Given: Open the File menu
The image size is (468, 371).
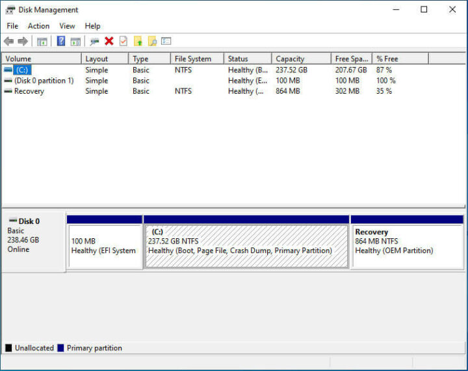Looking at the screenshot, I should coord(12,26).
